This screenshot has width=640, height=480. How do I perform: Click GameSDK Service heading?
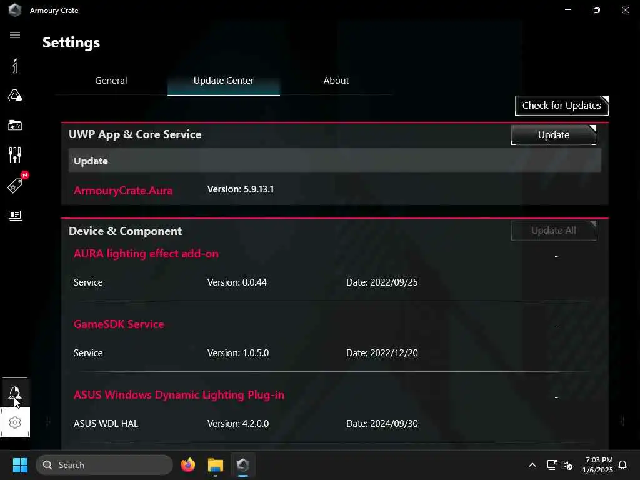coord(119,324)
